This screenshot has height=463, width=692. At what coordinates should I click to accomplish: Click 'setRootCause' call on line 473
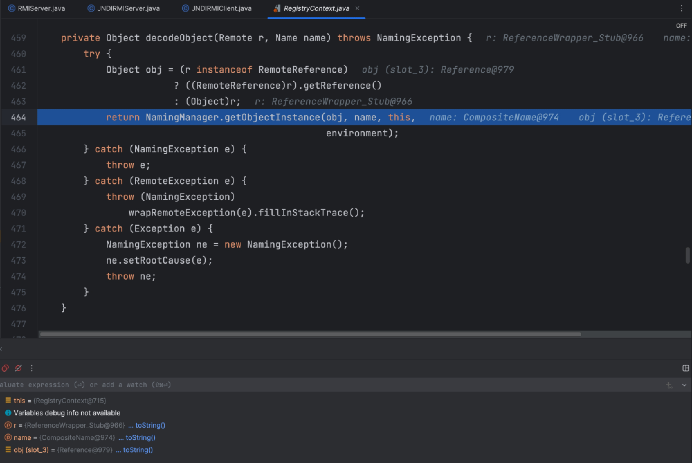[157, 260]
